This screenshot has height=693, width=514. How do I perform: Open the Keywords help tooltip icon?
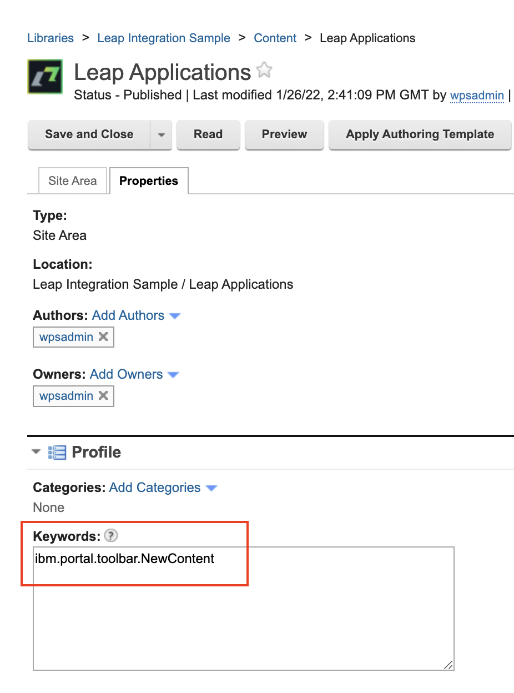coord(110,535)
